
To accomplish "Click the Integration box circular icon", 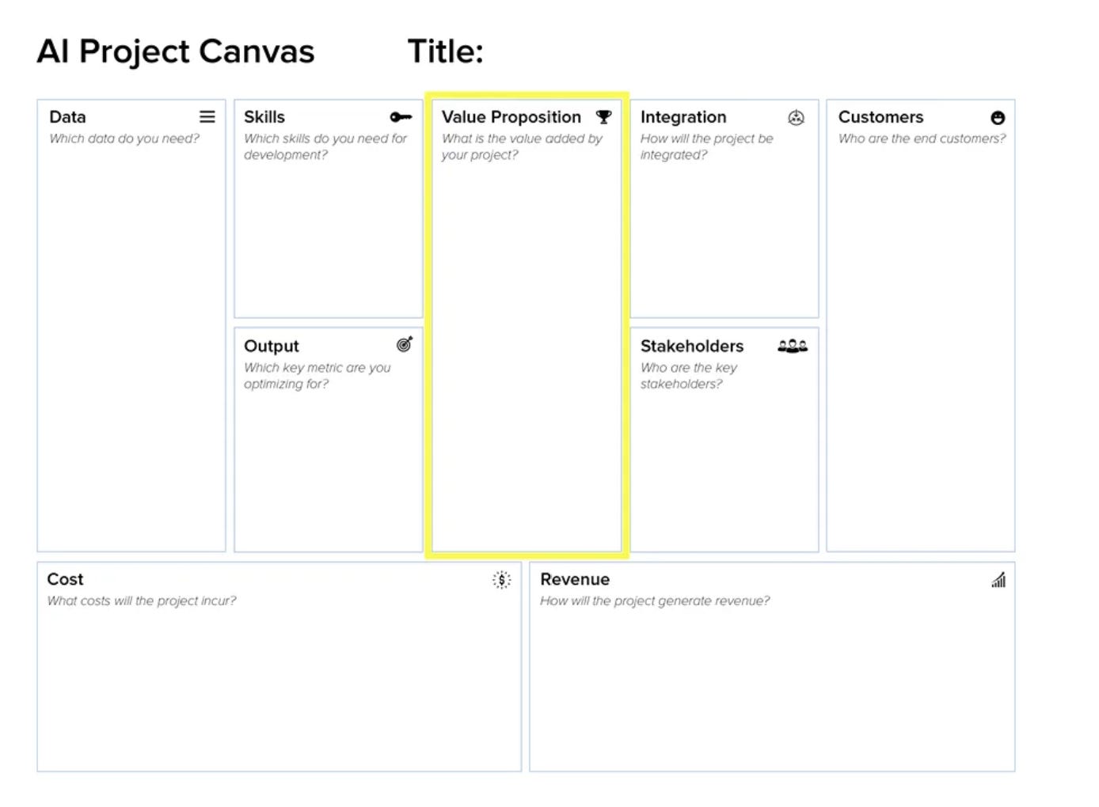I will click(796, 118).
